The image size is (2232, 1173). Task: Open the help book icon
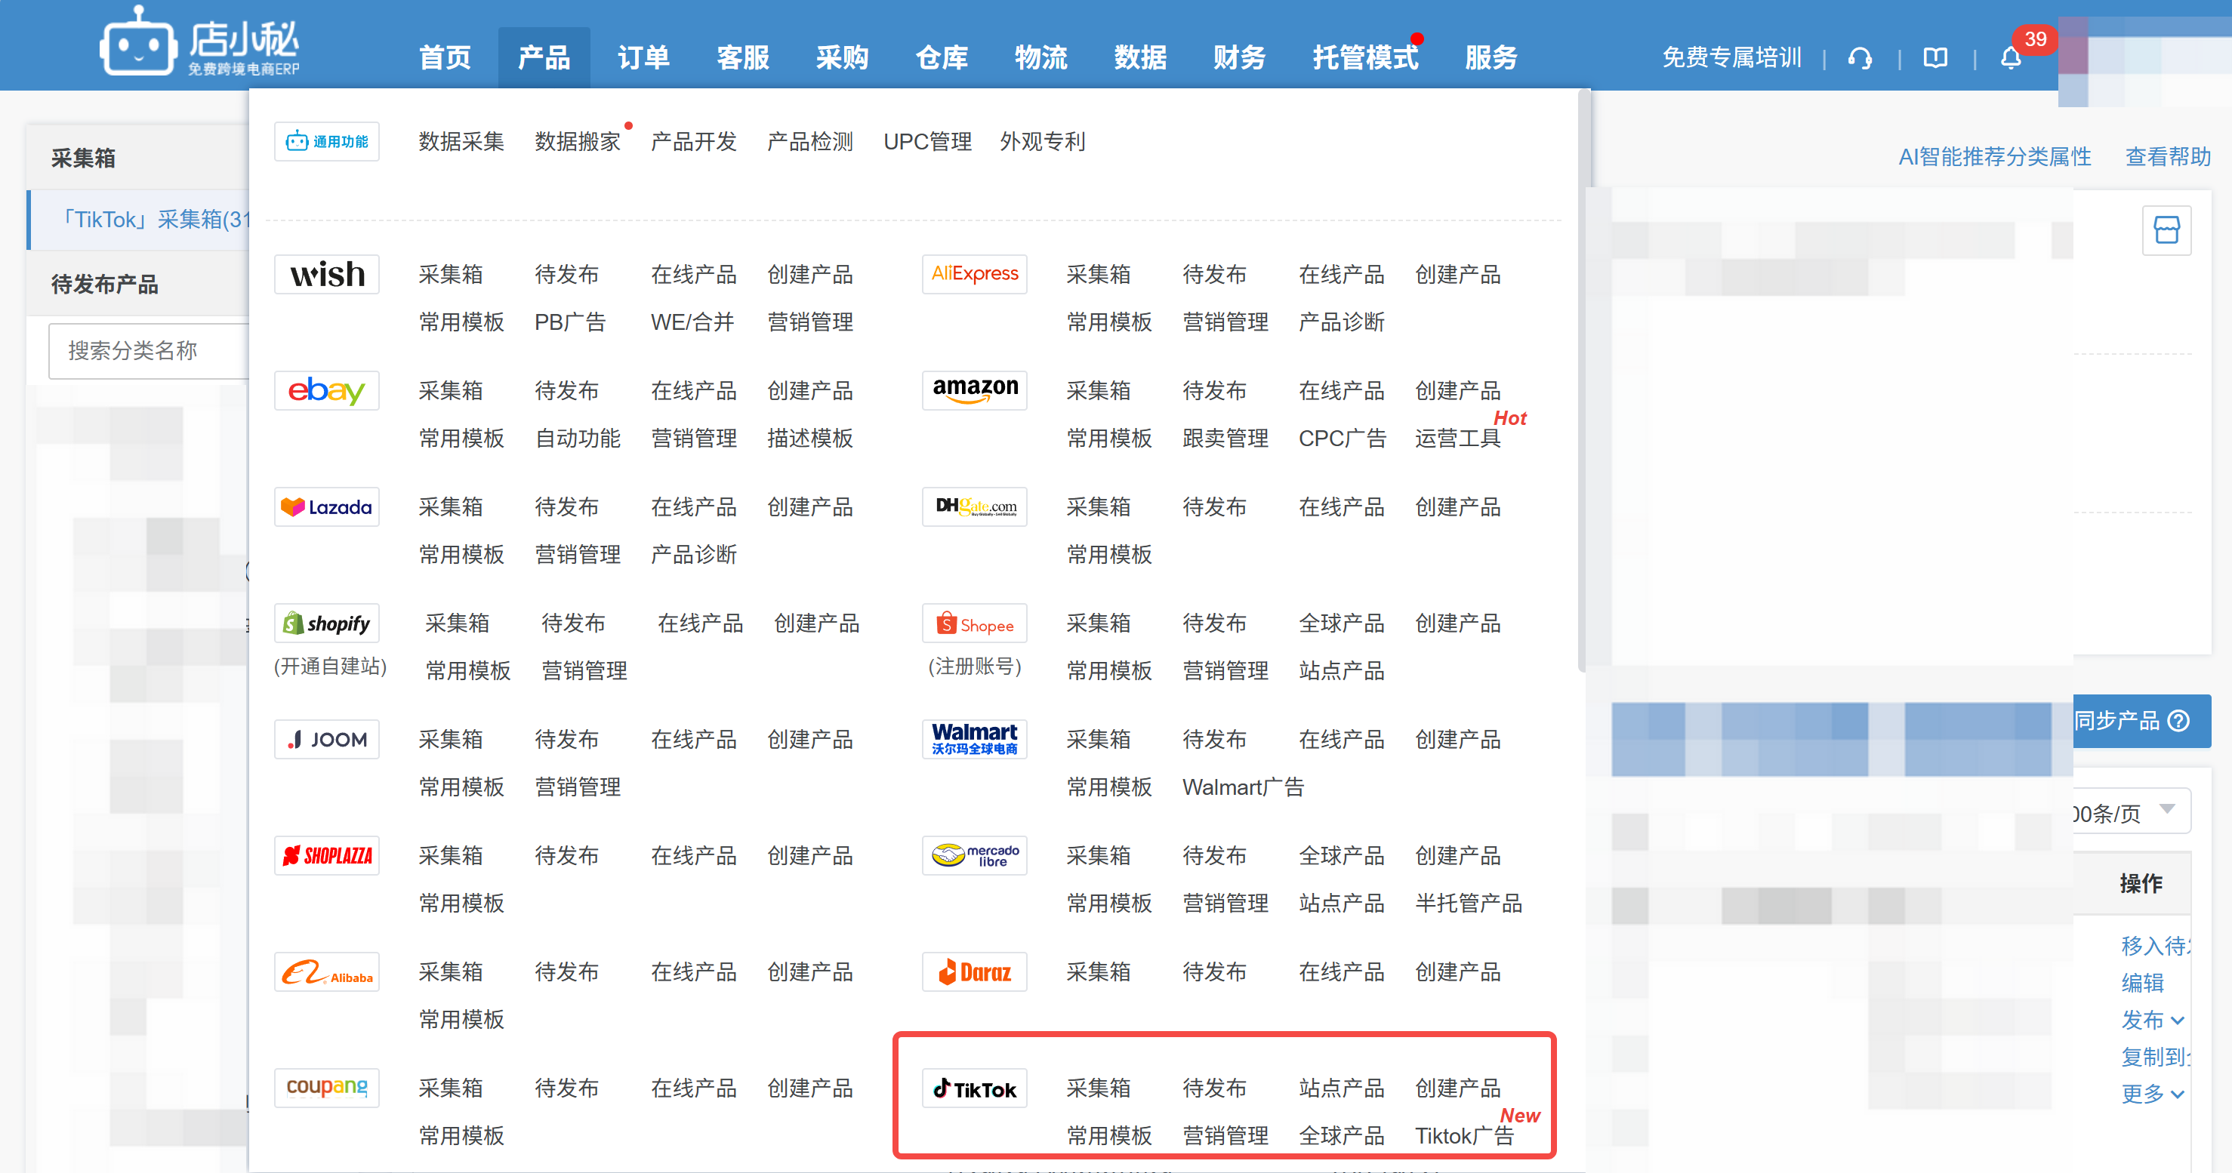[1935, 58]
